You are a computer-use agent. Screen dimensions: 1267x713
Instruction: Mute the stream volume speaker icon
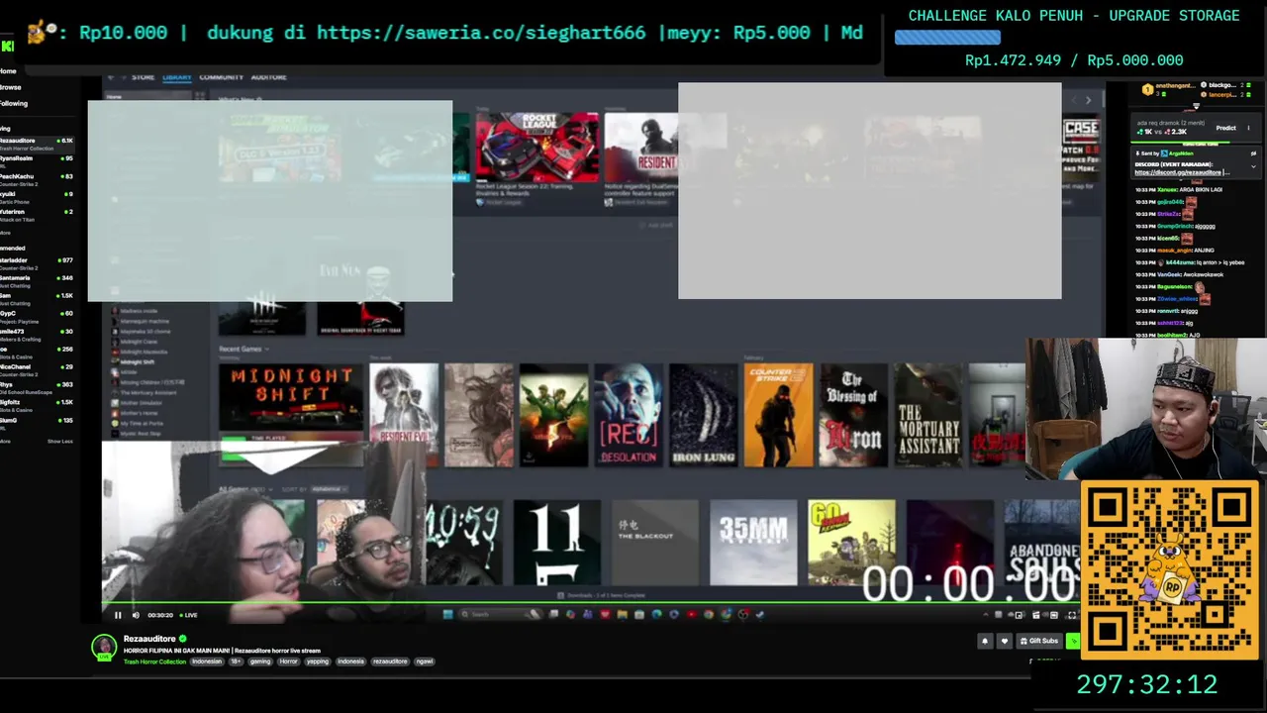[x=136, y=615]
